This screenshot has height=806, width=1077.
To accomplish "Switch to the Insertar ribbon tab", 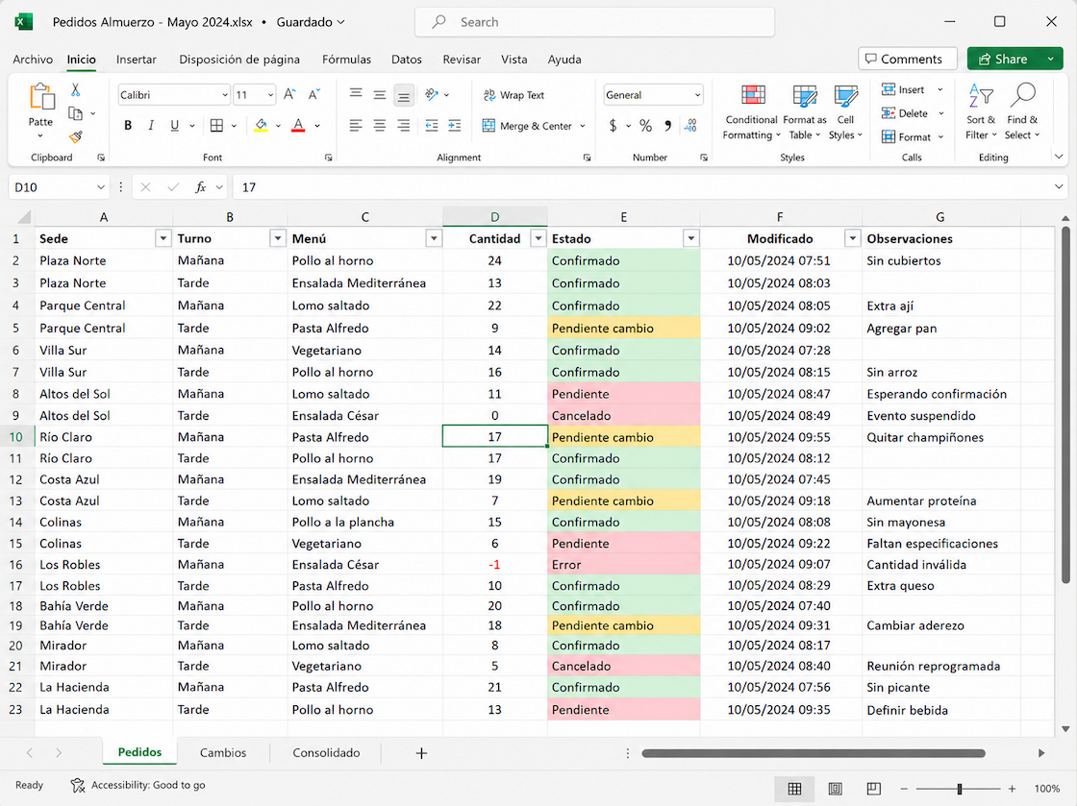I will [136, 60].
